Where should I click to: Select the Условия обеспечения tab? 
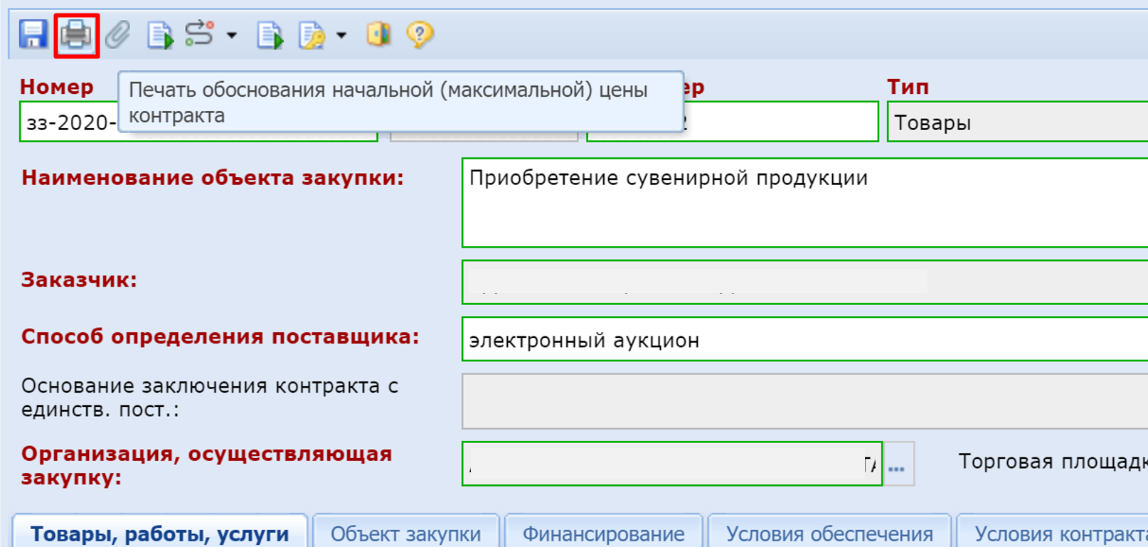829,533
